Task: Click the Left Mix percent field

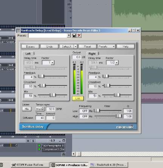Action: (29, 96)
